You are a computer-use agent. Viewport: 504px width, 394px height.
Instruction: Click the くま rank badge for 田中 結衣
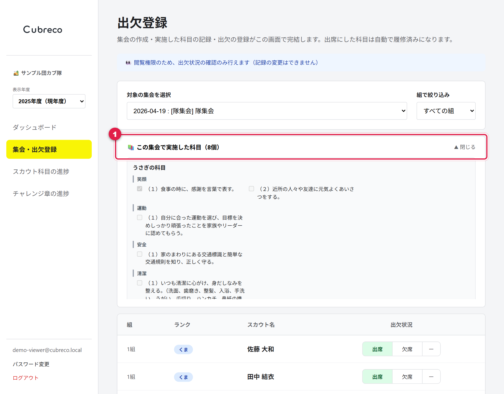tap(183, 377)
